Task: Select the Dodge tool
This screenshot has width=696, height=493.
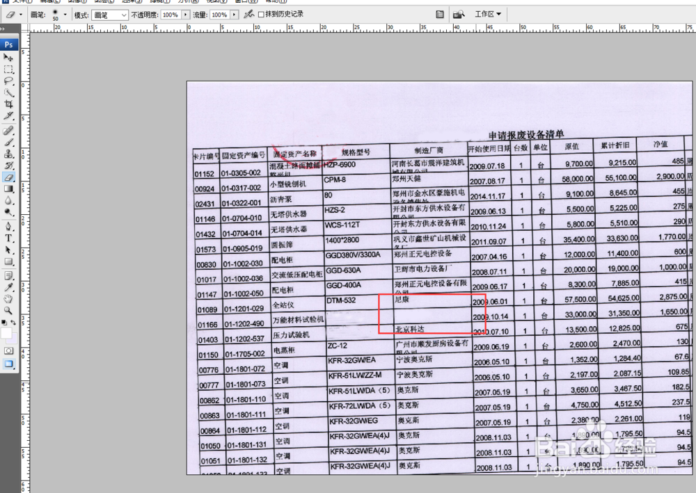Action: 8,212
